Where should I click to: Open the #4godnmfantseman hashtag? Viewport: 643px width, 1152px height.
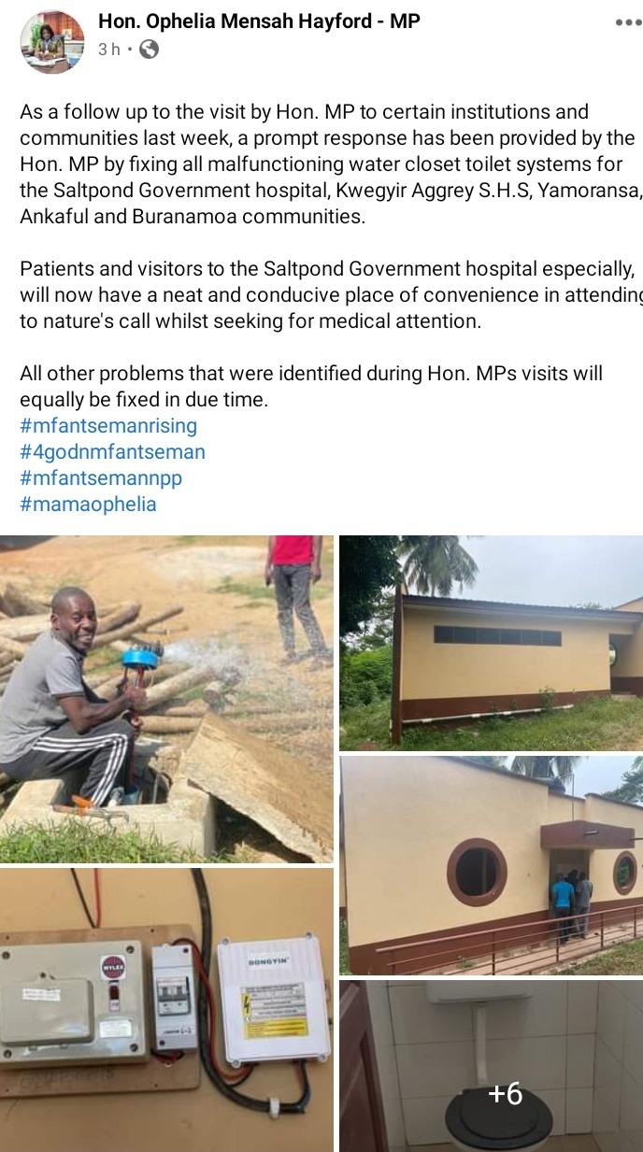[112, 452]
